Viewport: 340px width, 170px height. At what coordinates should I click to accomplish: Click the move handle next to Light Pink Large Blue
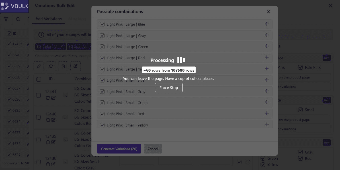267,24
